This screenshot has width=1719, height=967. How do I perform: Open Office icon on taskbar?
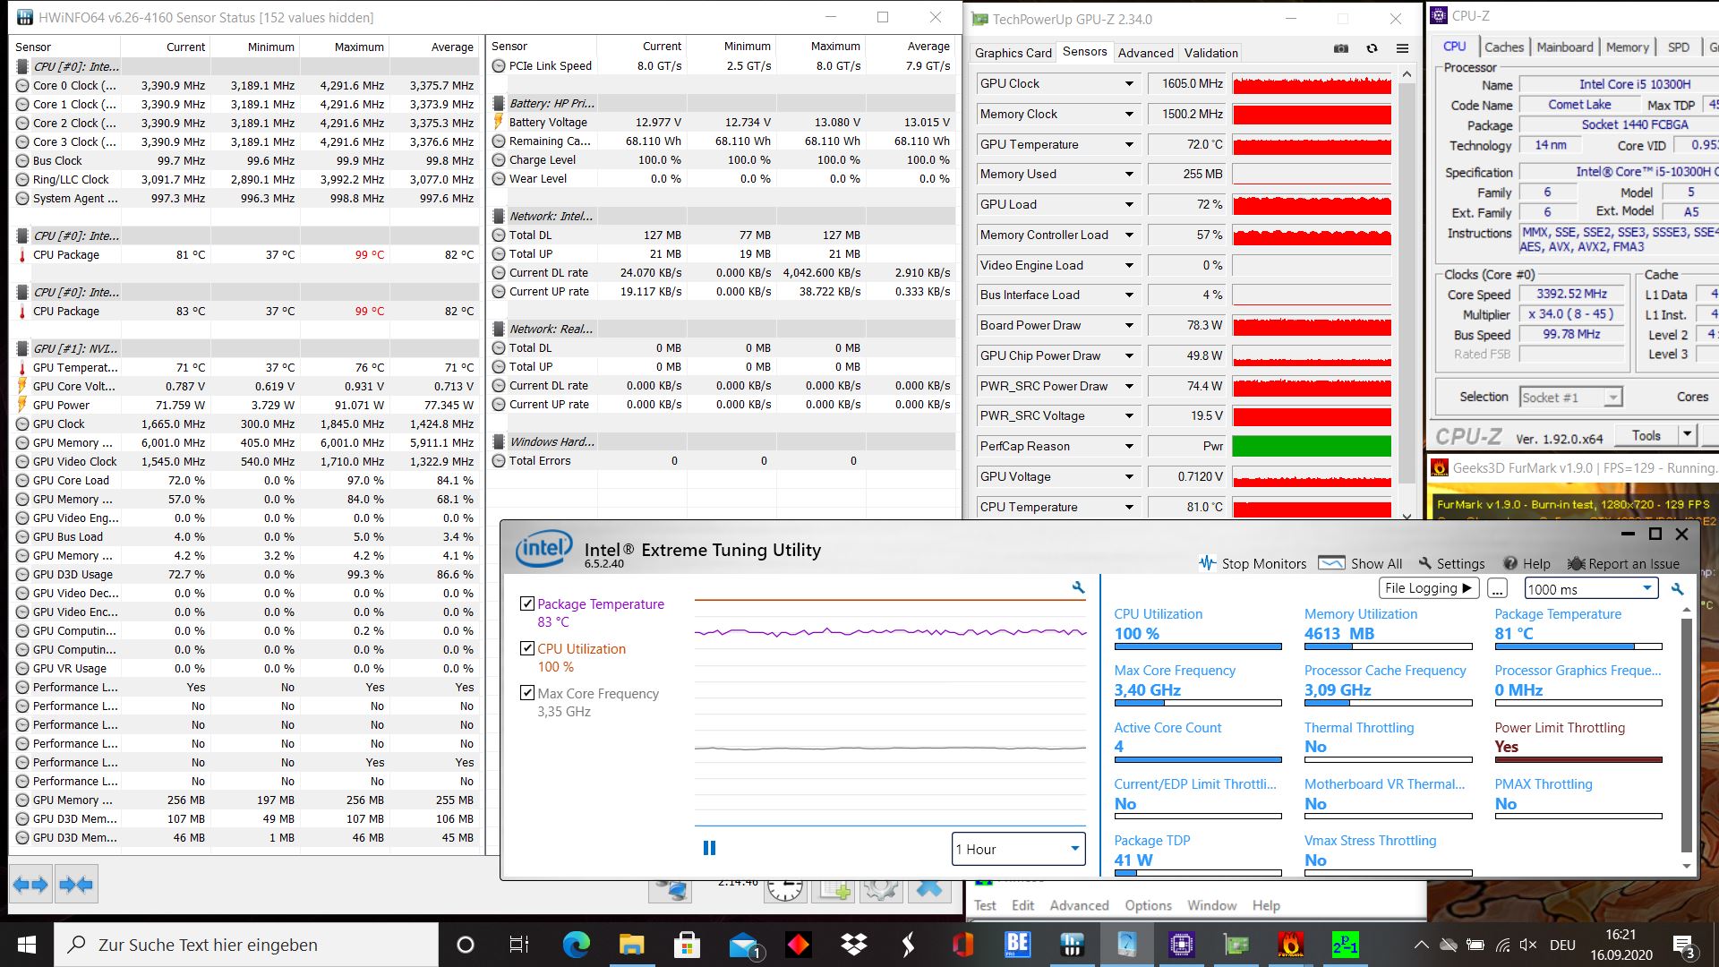point(963,945)
